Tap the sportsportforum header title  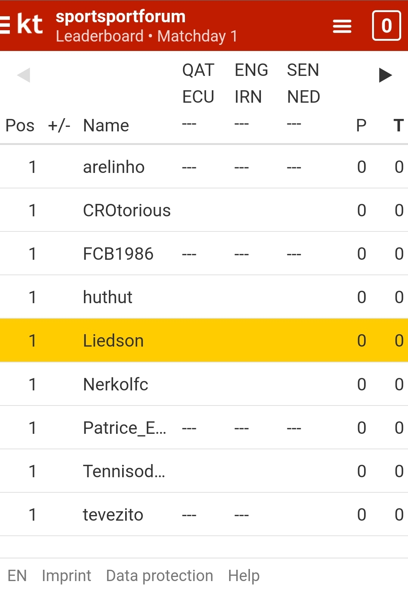click(121, 17)
